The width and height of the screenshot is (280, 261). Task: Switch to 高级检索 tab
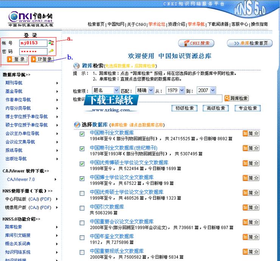coord(216,108)
